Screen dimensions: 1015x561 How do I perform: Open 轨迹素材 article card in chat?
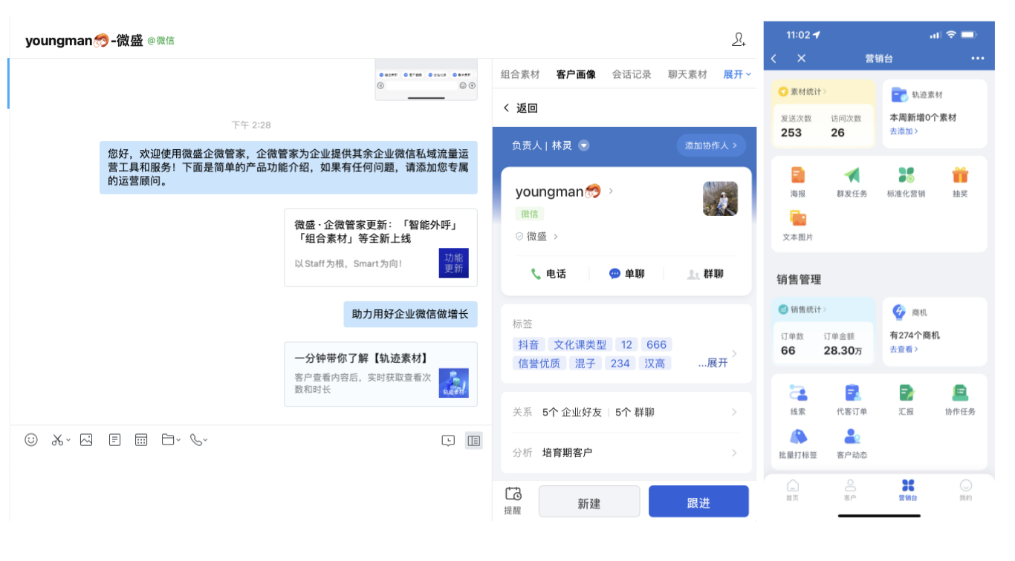point(380,374)
